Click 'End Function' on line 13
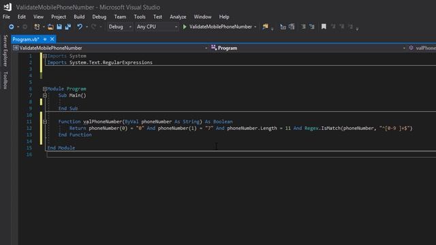The height and width of the screenshot is (245, 436). coord(75,135)
